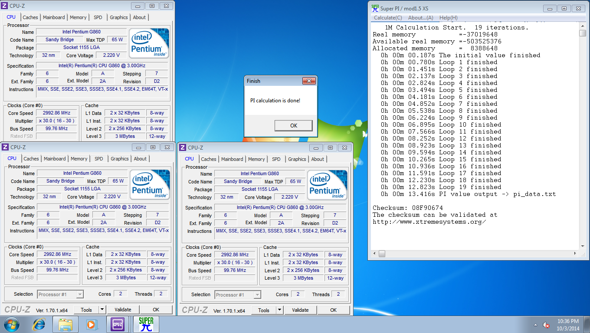Click Intel Pentium logo in bottom-right CPU-Z window

point(328,185)
